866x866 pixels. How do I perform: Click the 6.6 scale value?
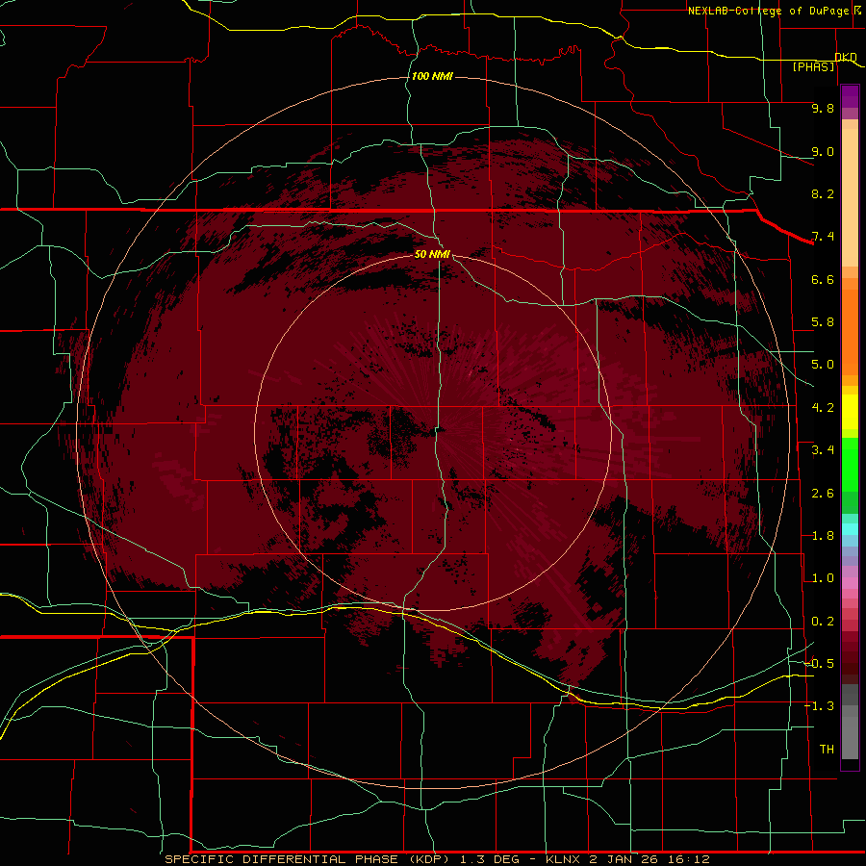(x=823, y=279)
